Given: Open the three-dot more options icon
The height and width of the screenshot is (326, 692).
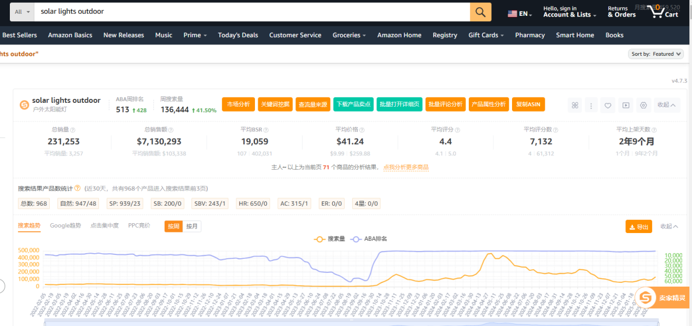Looking at the screenshot, I should click(591, 104).
